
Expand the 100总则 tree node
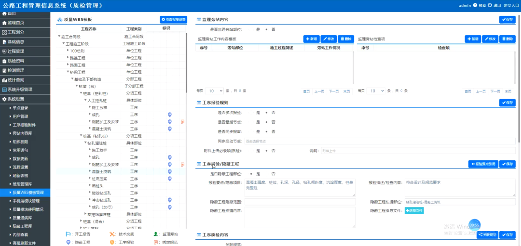68,51
